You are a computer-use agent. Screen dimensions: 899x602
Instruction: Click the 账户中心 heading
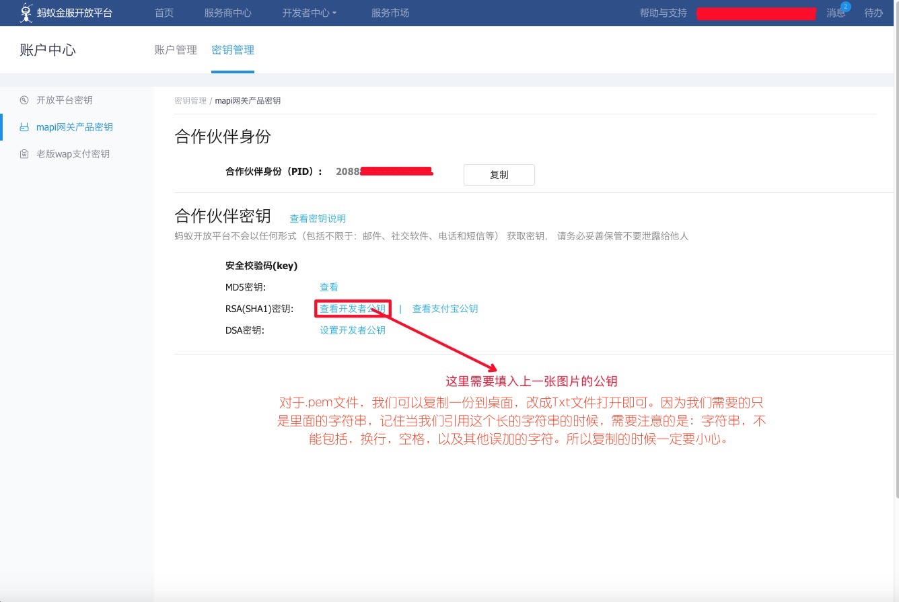tap(48, 50)
